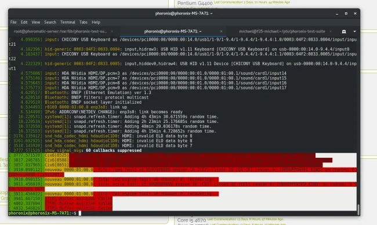Switch to the michael@f25-michael tab

point(282,31)
